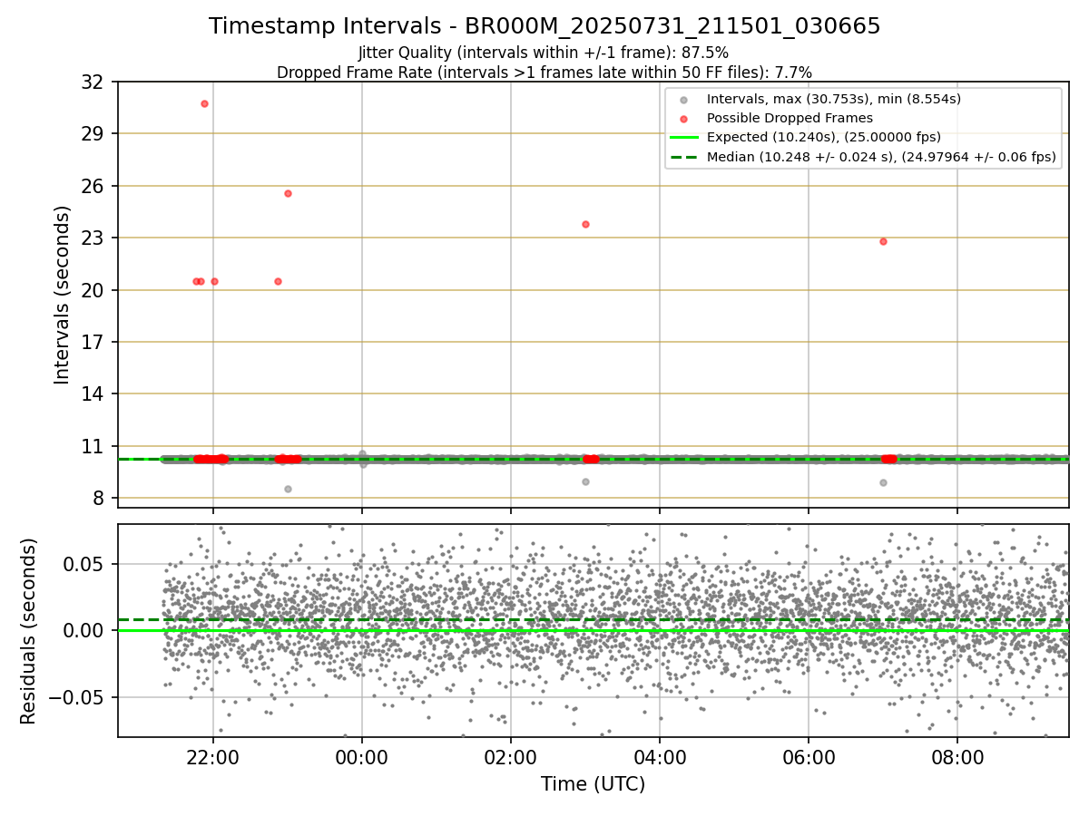The height and width of the screenshot is (816, 1089).
Task: Click the red point near 22.8 seconds at 07:00
Action: 883,241
